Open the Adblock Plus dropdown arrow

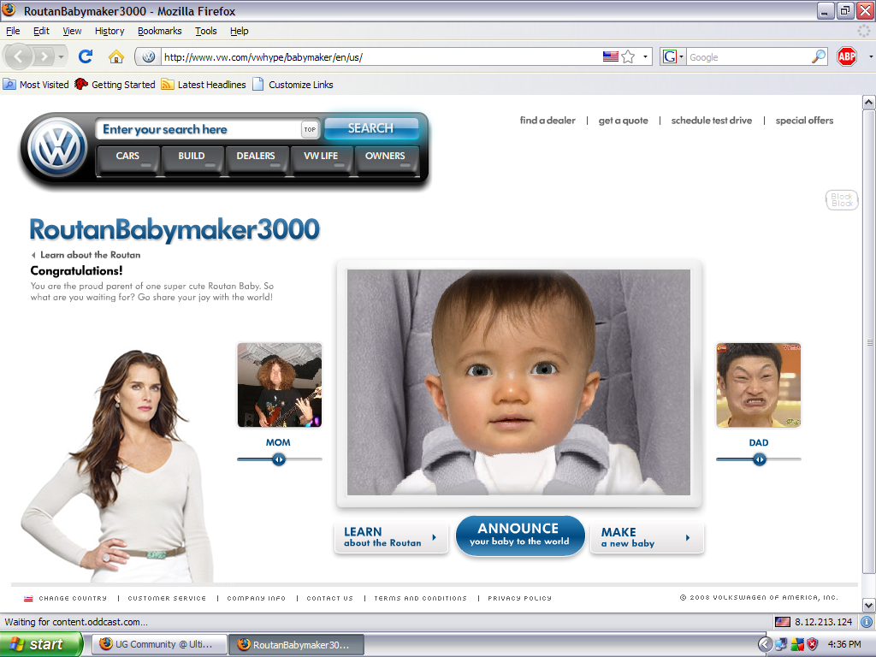(870, 56)
